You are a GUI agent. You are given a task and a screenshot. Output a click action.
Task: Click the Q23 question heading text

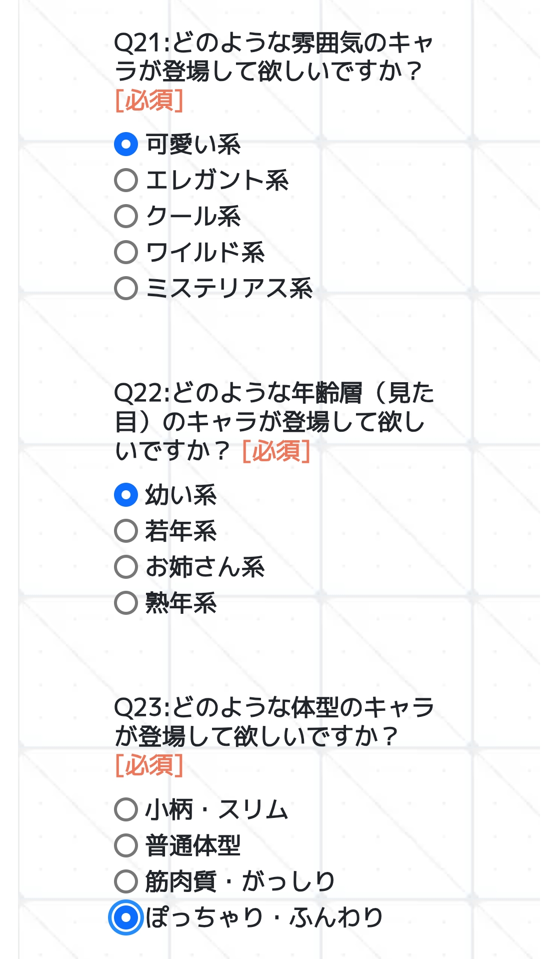272,722
